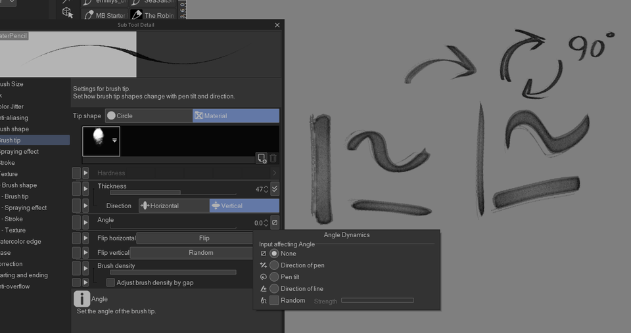Open Anti-aliasing category

(35, 118)
